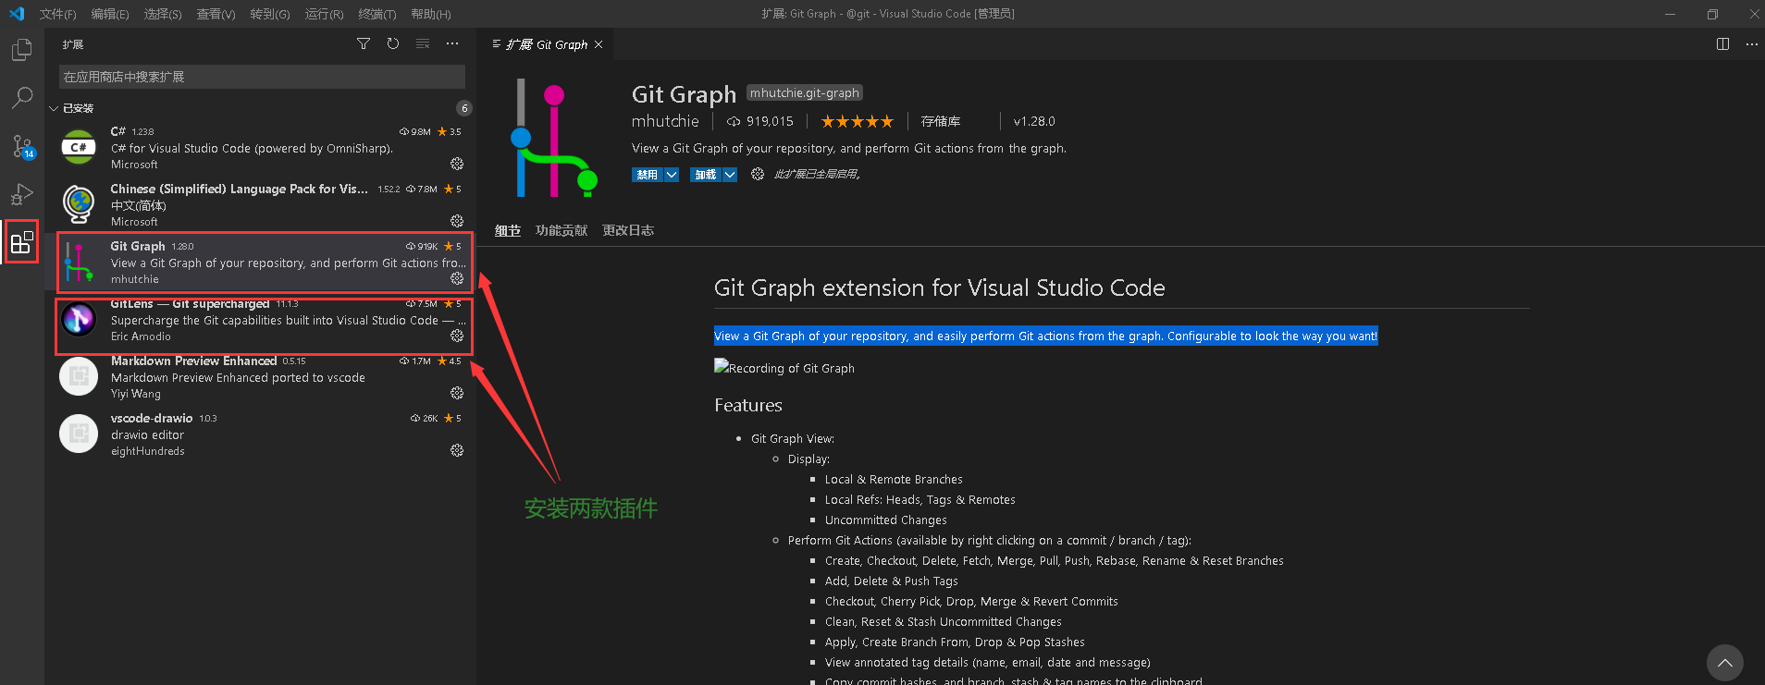The image size is (1765, 685).
Task: Click the 919,015 install count
Action: [760, 121]
